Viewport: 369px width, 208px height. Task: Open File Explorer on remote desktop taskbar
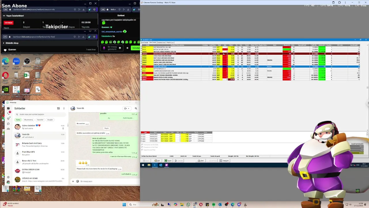[149, 165]
